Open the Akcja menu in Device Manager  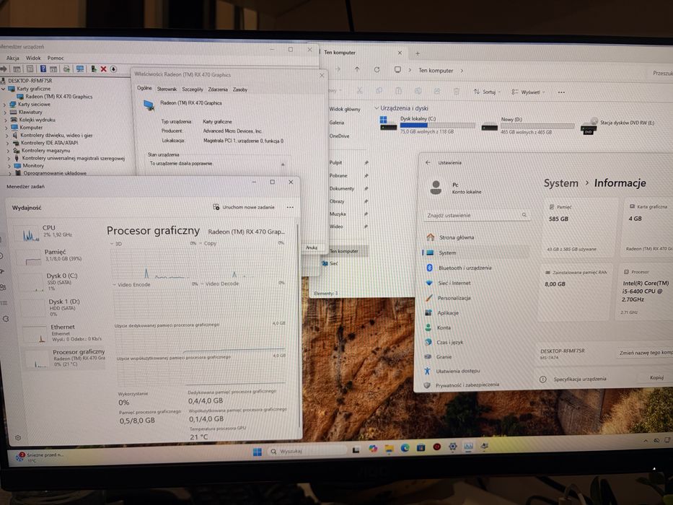[x=12, y=58]
